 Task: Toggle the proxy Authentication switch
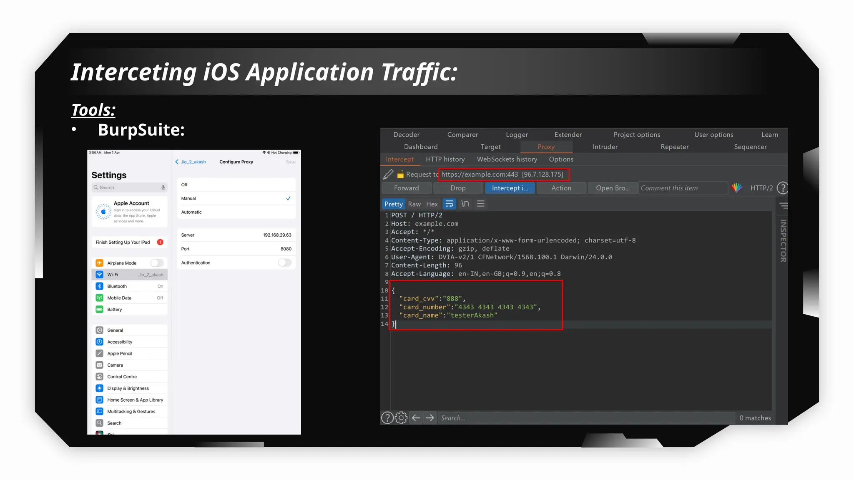coord(285,262)
